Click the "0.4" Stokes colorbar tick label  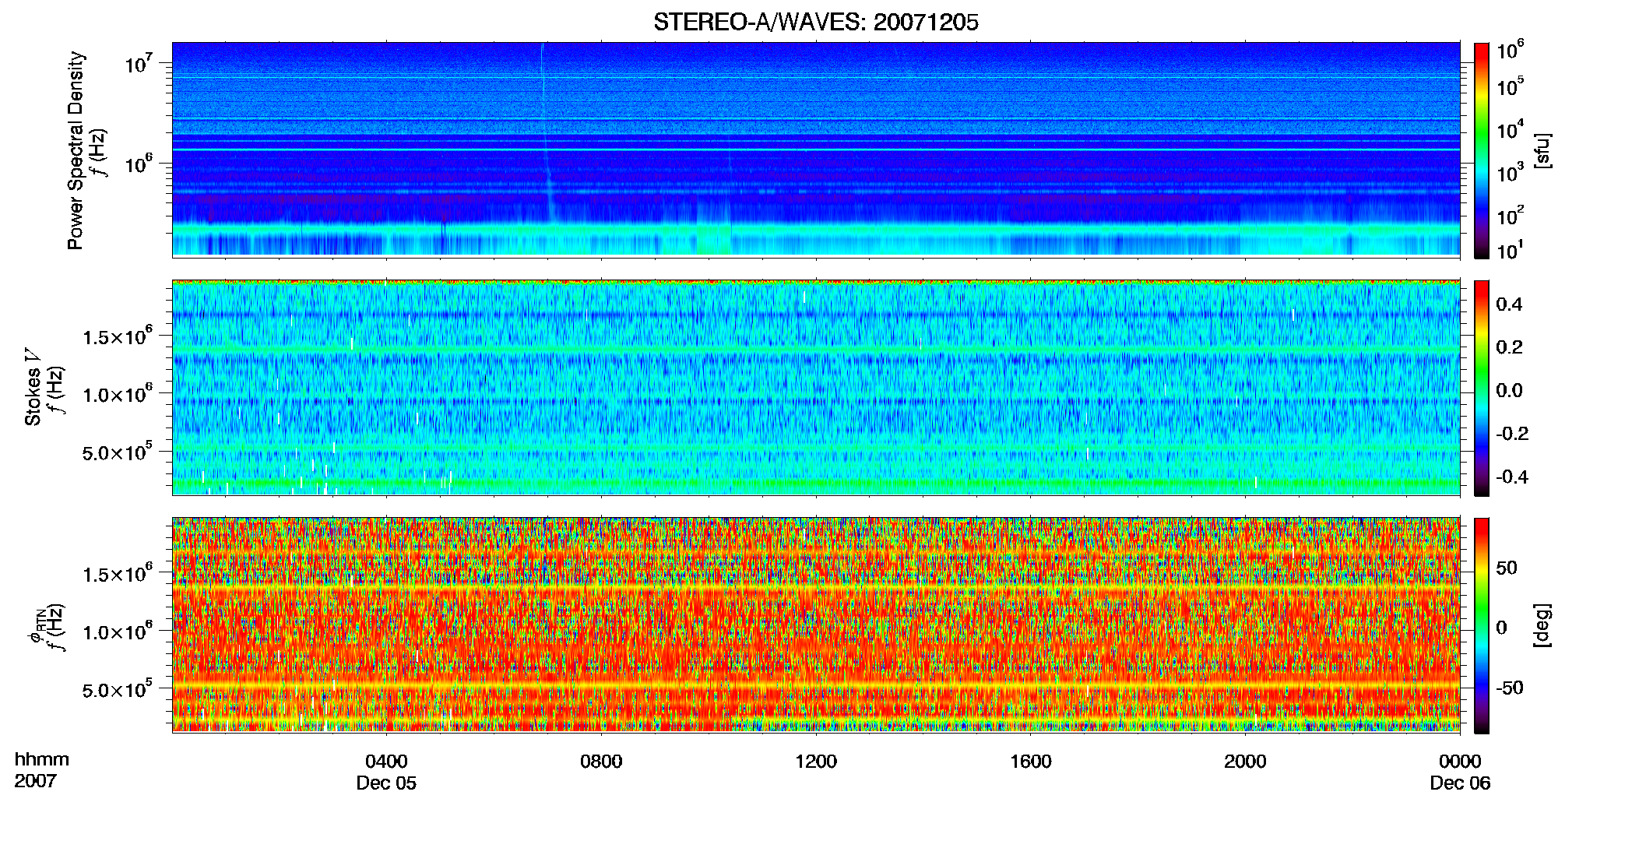click(1509, 304)
